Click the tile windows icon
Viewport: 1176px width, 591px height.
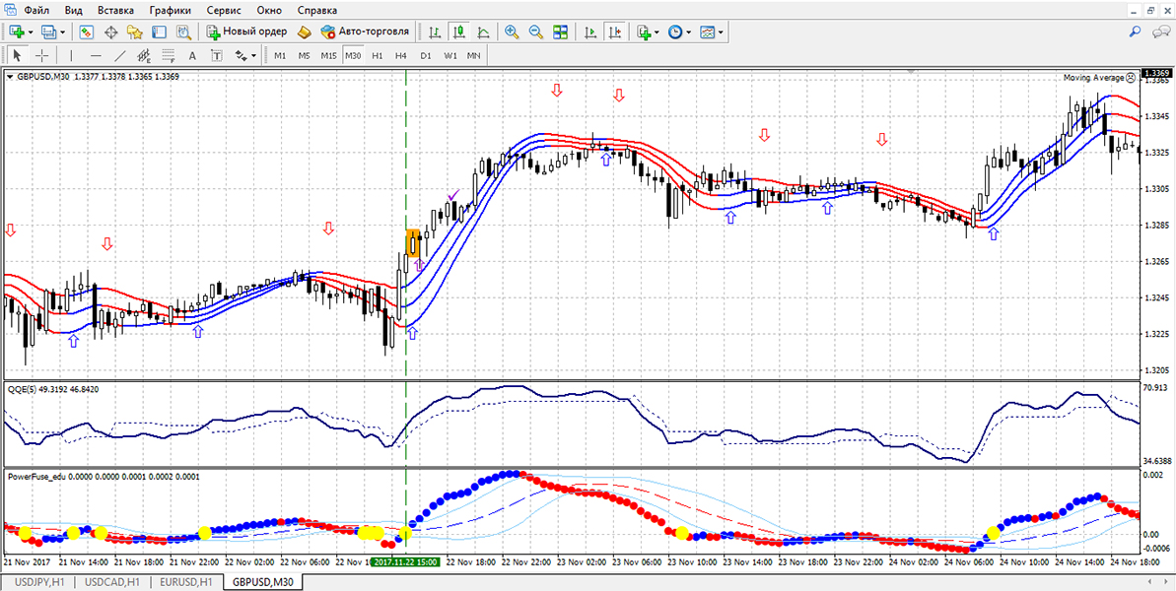pos(560,32)
